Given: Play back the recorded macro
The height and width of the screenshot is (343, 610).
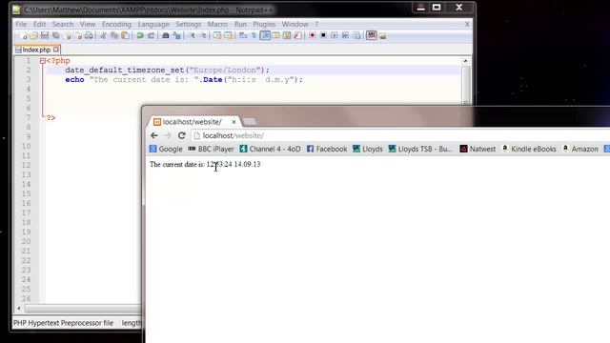Looking at the screenshot, I should point(335,36).
